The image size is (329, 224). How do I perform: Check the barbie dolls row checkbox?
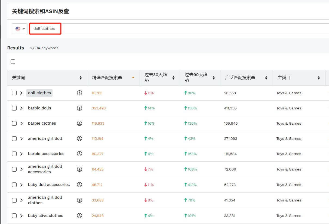(14, 108)
